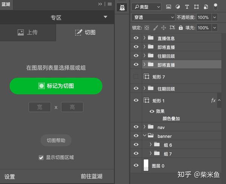Screen dimensions: 226x184
Task: Select the 图层 0 thumbnail
Action: click(146, 165)
